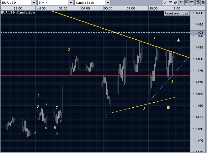Select the yellow wave label 7
Viewport: 207px width, 153px height.
tap(154, 38)
